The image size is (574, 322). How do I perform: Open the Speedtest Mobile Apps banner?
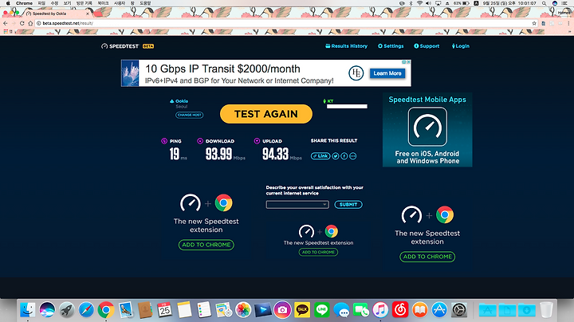(427, 130)
